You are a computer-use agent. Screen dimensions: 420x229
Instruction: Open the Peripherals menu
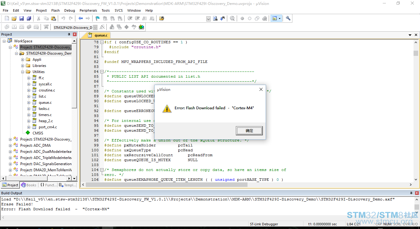(88, 10)
